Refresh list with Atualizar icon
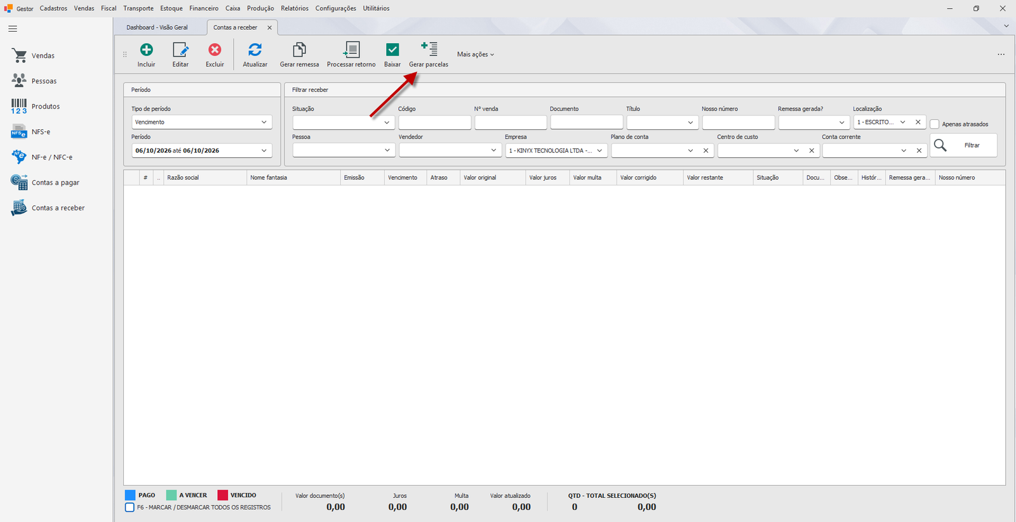1016x522 pixels. coord(255,50)
